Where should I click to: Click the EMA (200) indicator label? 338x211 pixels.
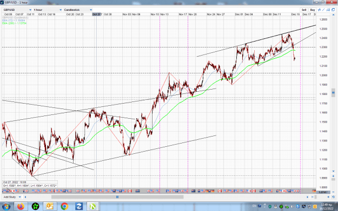14,23
